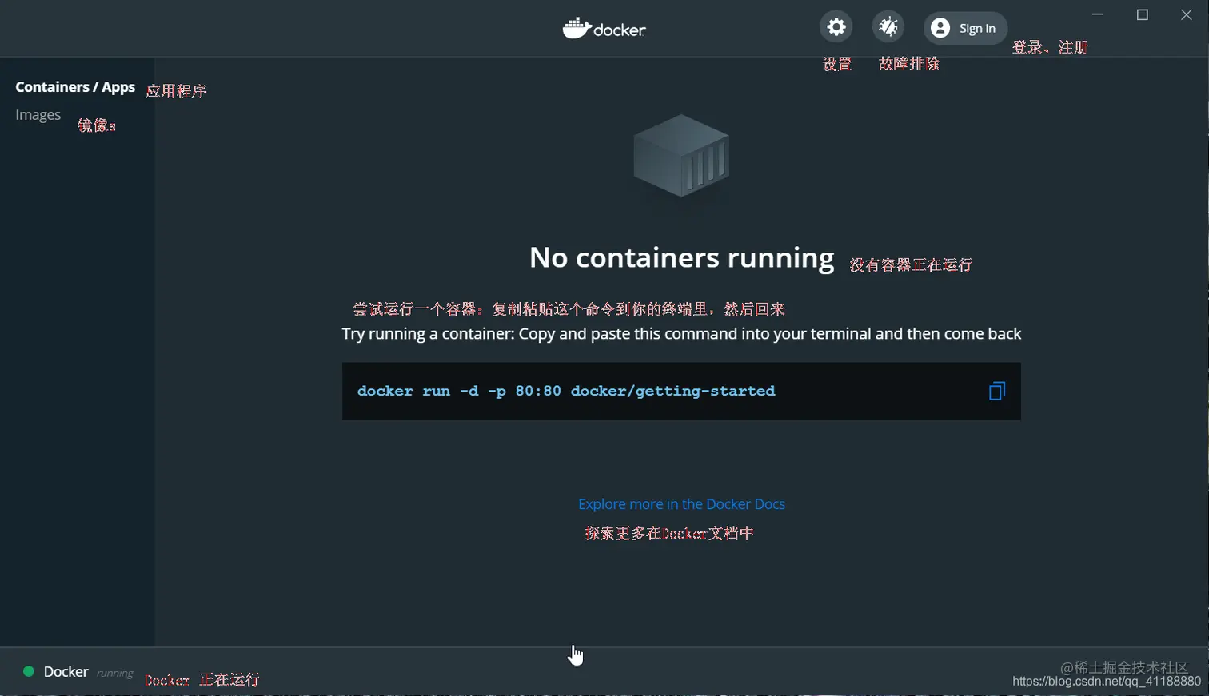Viewport: 1209px width, 696px height.
Task: Open Explore more in the Docker Docs link
Action: tap(680, 503)
